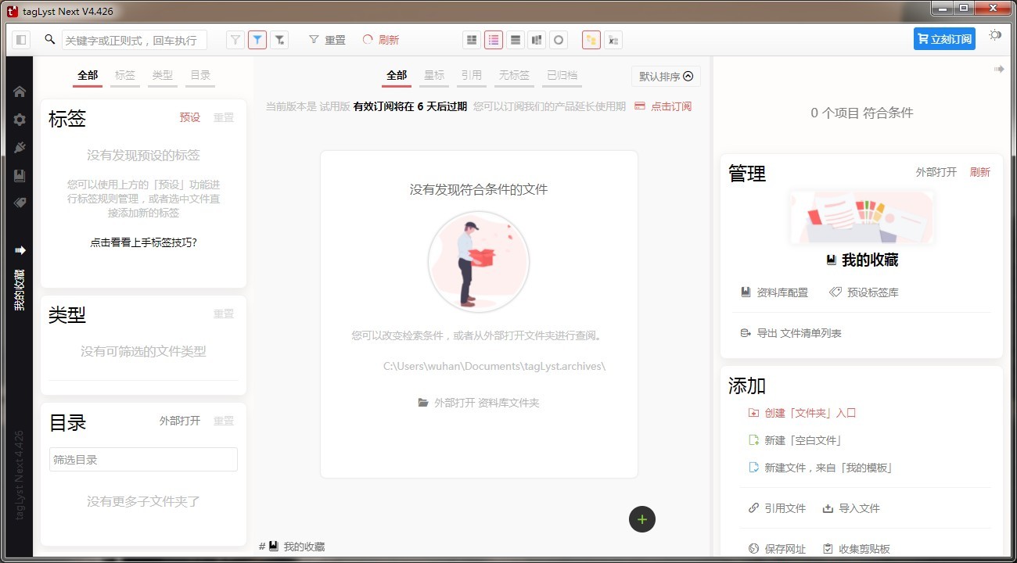Open the Settings gear in the sidebar
Screen dimensions: 1017x563
tap(19, 119)
